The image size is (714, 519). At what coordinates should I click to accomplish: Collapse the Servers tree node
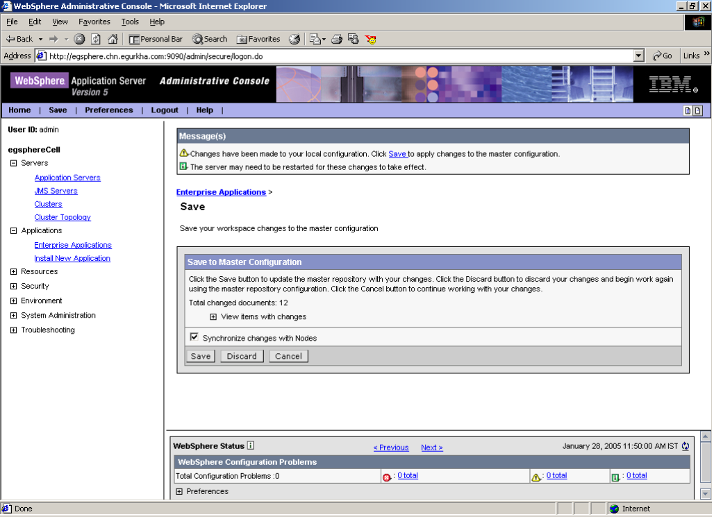tap(14, 163)
